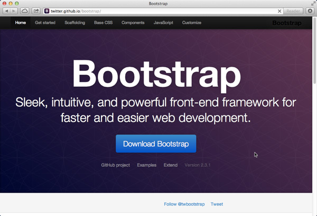Go back with the browser back arrow
The height and width of the screenshot is (216, 317).
(6, 11)
